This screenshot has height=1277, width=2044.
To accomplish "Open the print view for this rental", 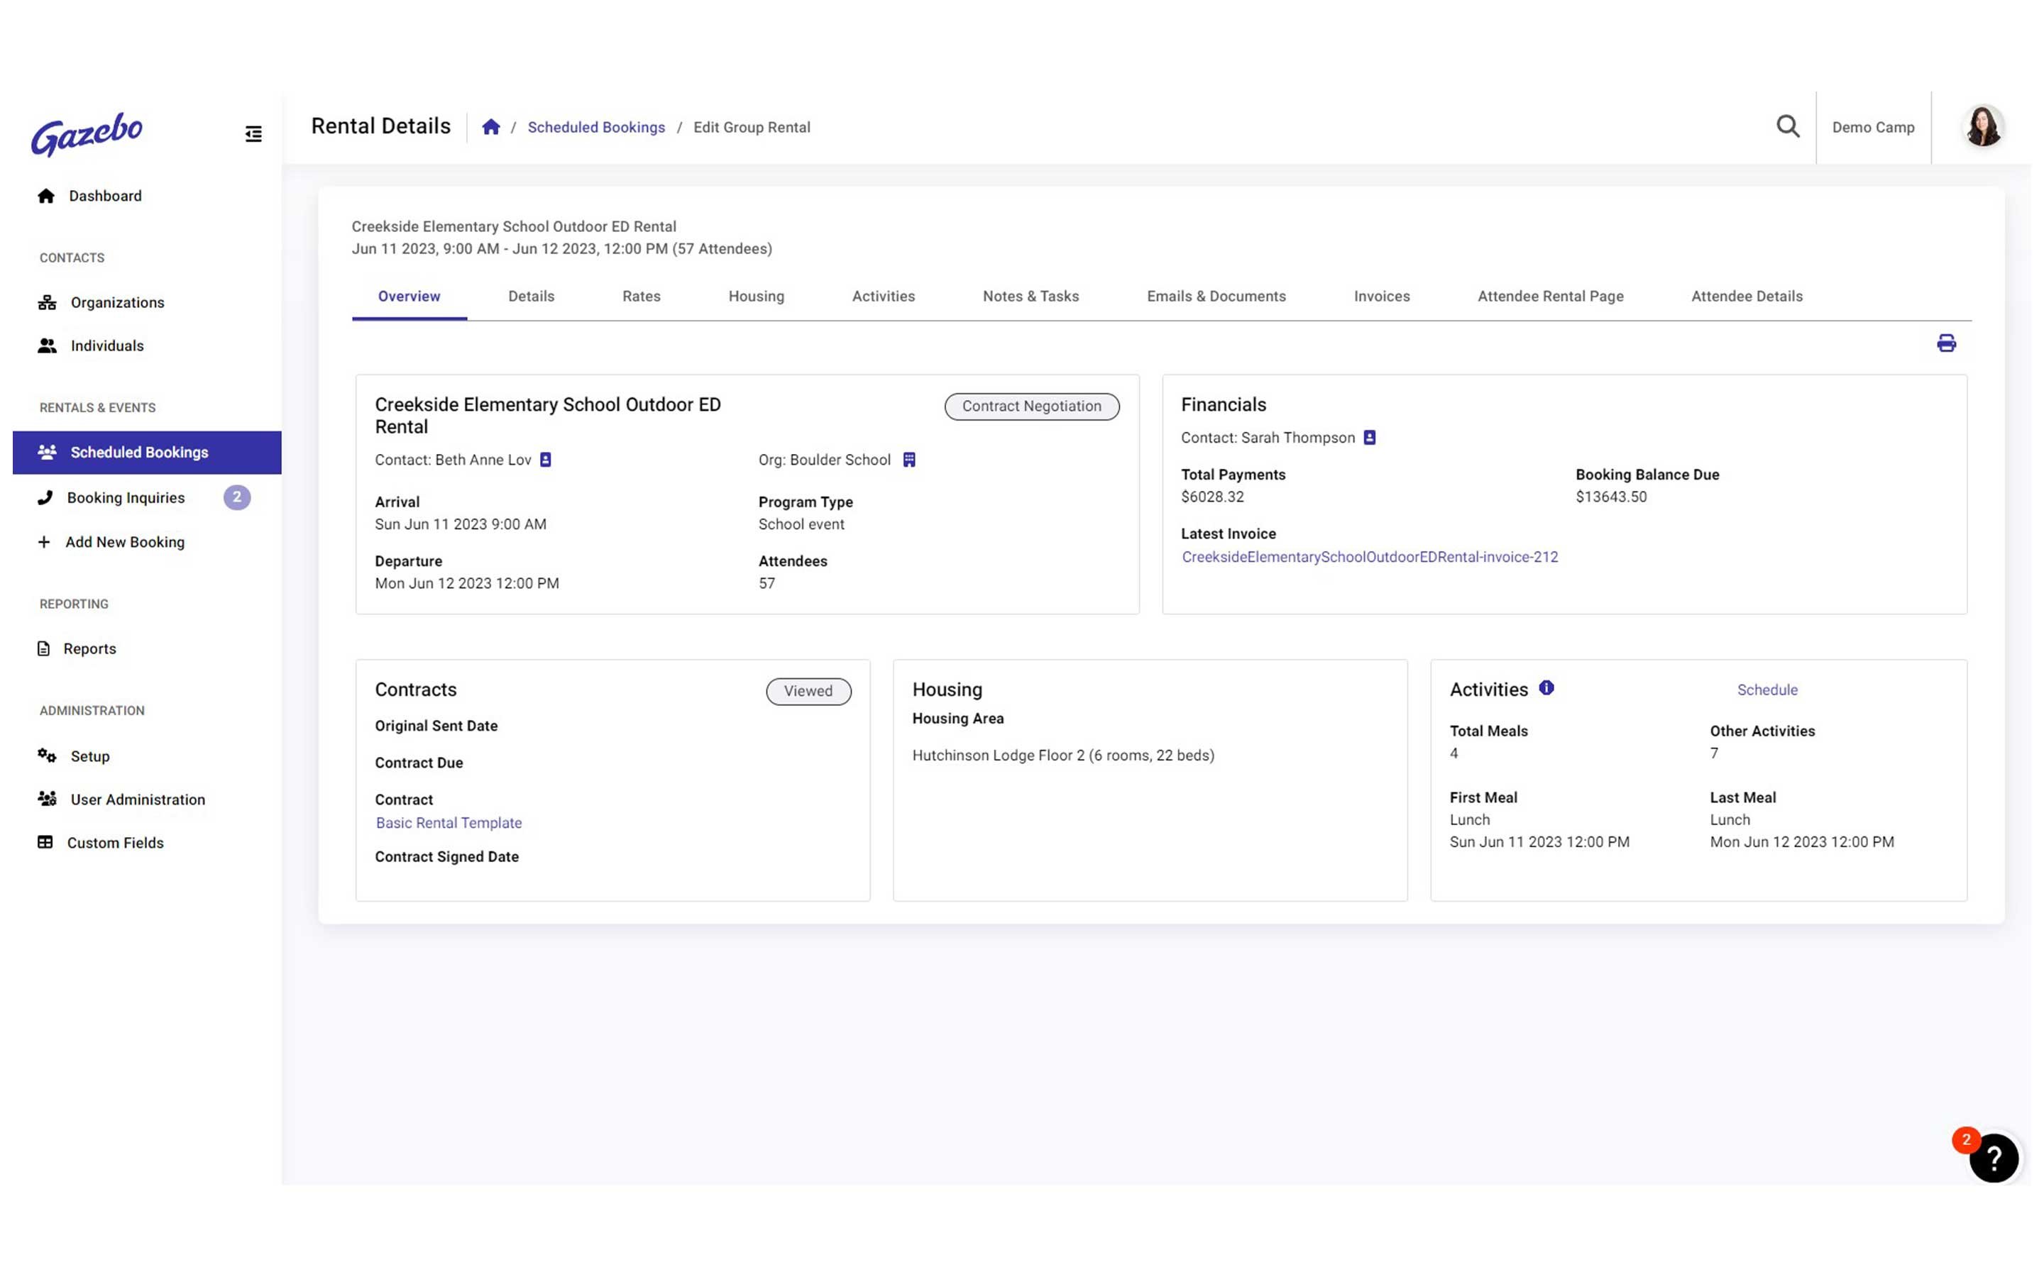I will [x=1947, y=344].
